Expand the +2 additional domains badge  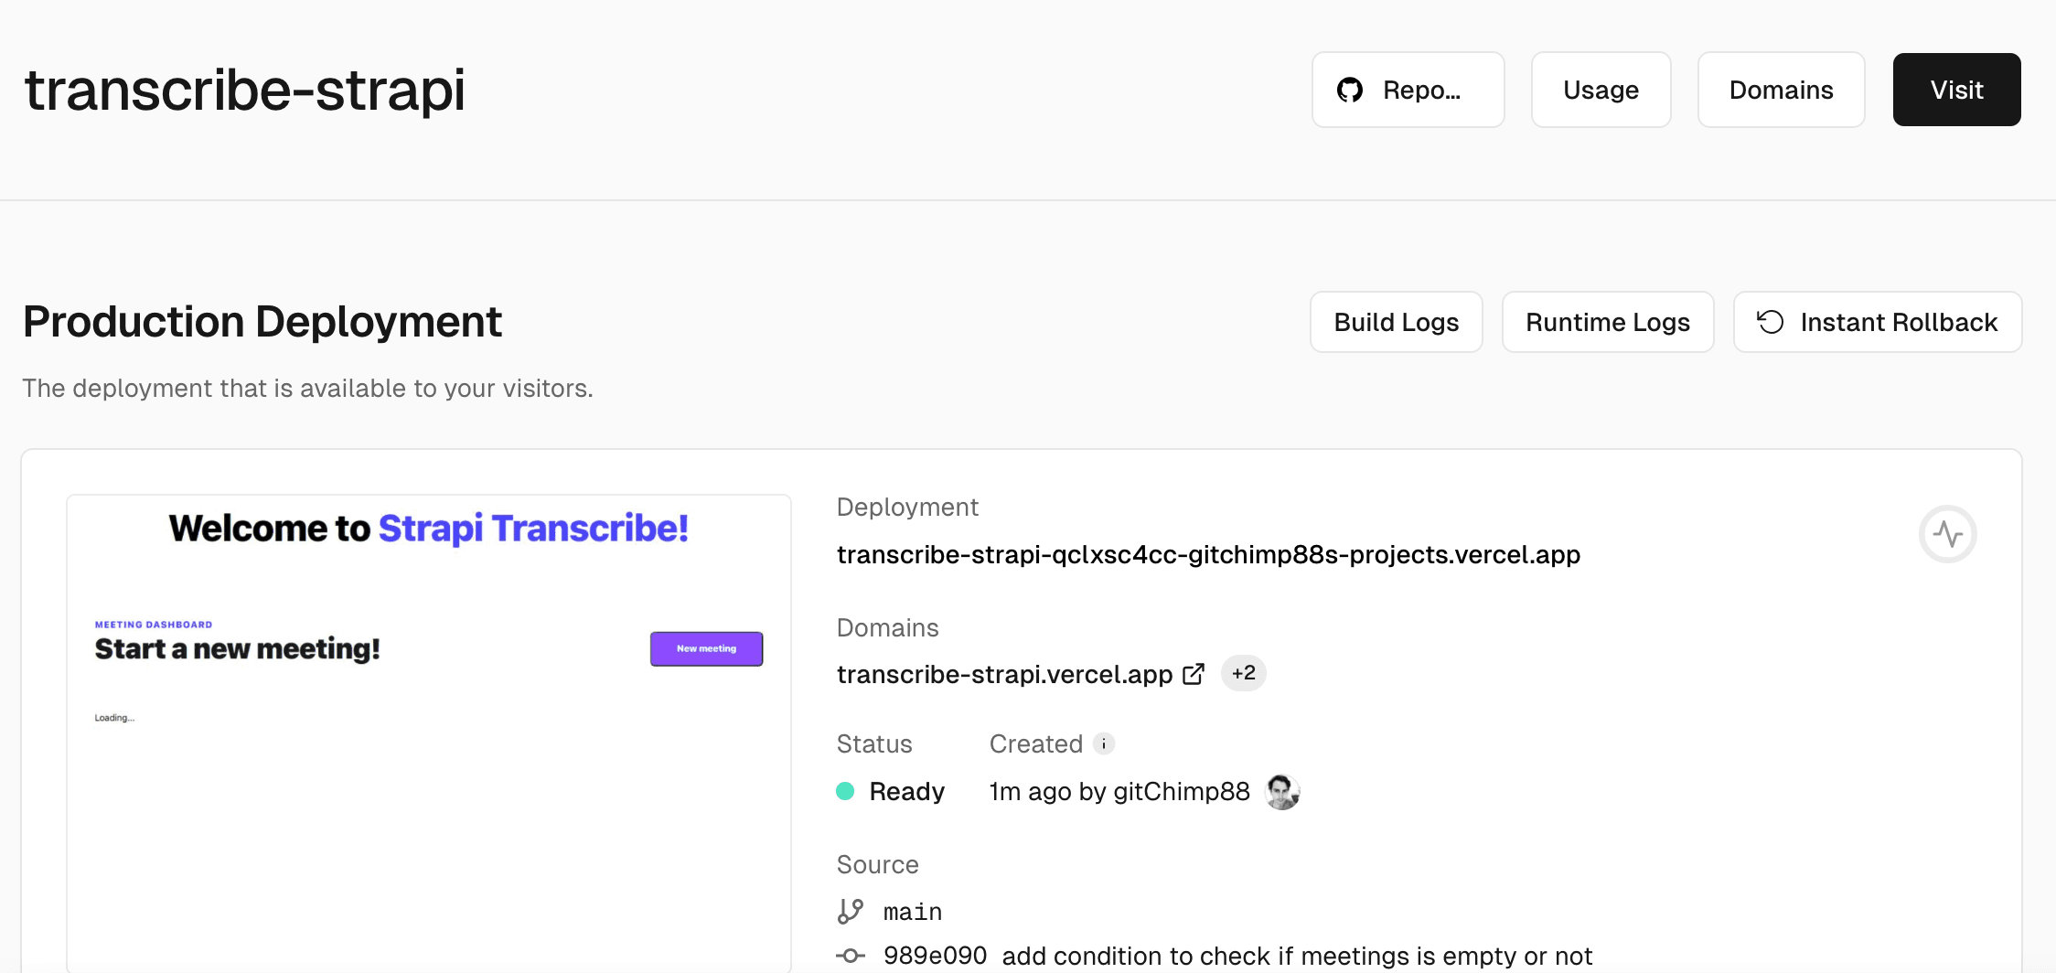[x=1244, y=673]
